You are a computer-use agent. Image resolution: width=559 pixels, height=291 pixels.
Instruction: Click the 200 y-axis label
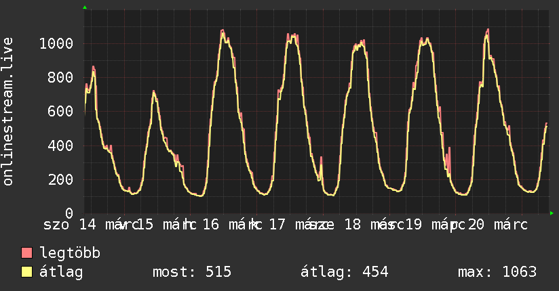pyautogui.click(x=60, y=179)
